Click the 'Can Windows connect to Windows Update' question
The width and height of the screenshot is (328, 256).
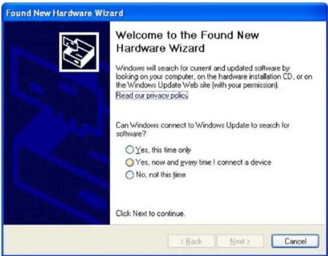202,129
